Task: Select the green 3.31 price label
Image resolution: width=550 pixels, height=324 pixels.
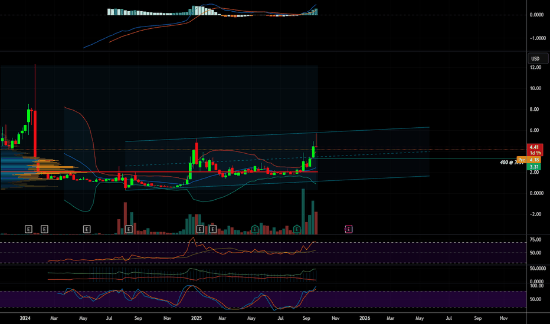Action: pyautogui.click(x=535, y=167)
